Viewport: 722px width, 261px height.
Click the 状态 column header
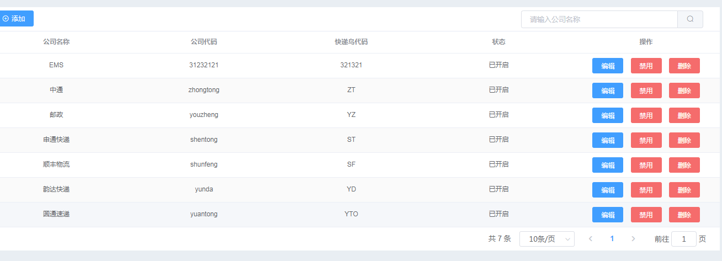coord(498,42)
